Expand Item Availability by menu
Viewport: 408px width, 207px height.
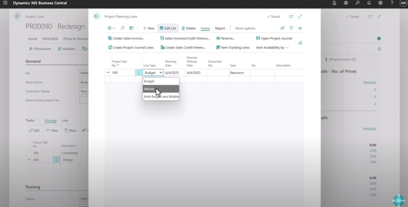point(272,47)
